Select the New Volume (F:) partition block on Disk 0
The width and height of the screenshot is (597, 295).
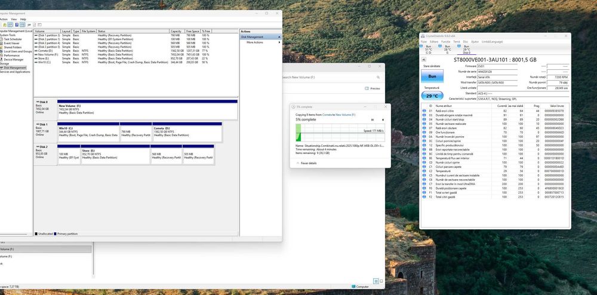[147, 110]
